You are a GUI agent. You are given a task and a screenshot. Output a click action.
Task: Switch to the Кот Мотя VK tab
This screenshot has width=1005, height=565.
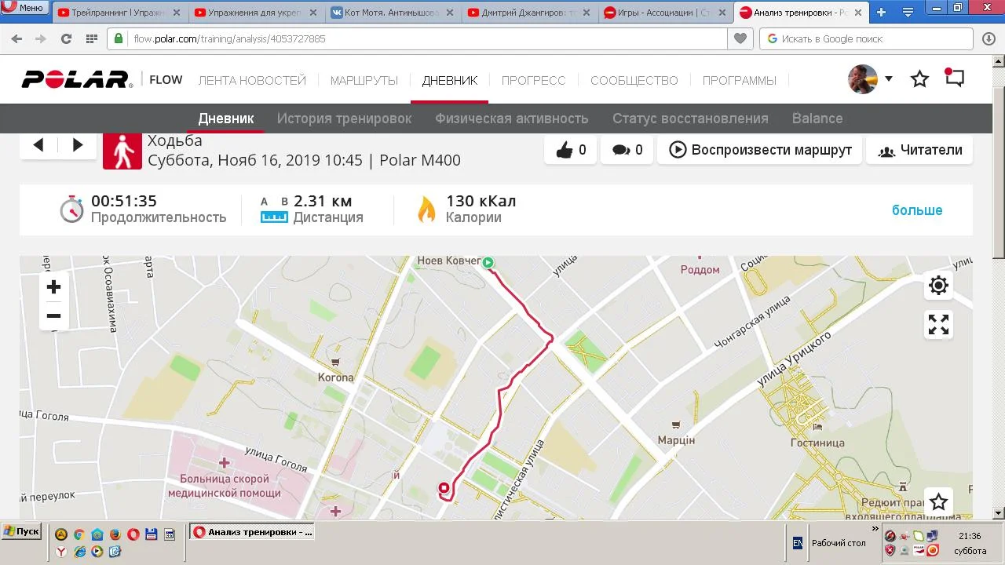pos(391,13)
